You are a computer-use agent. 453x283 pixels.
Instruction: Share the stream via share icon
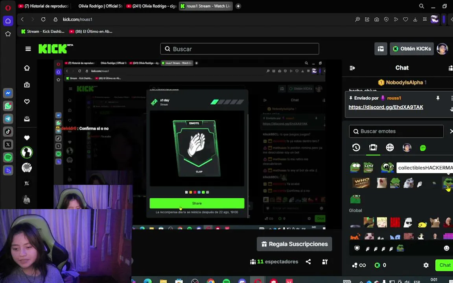pos(308,262)
